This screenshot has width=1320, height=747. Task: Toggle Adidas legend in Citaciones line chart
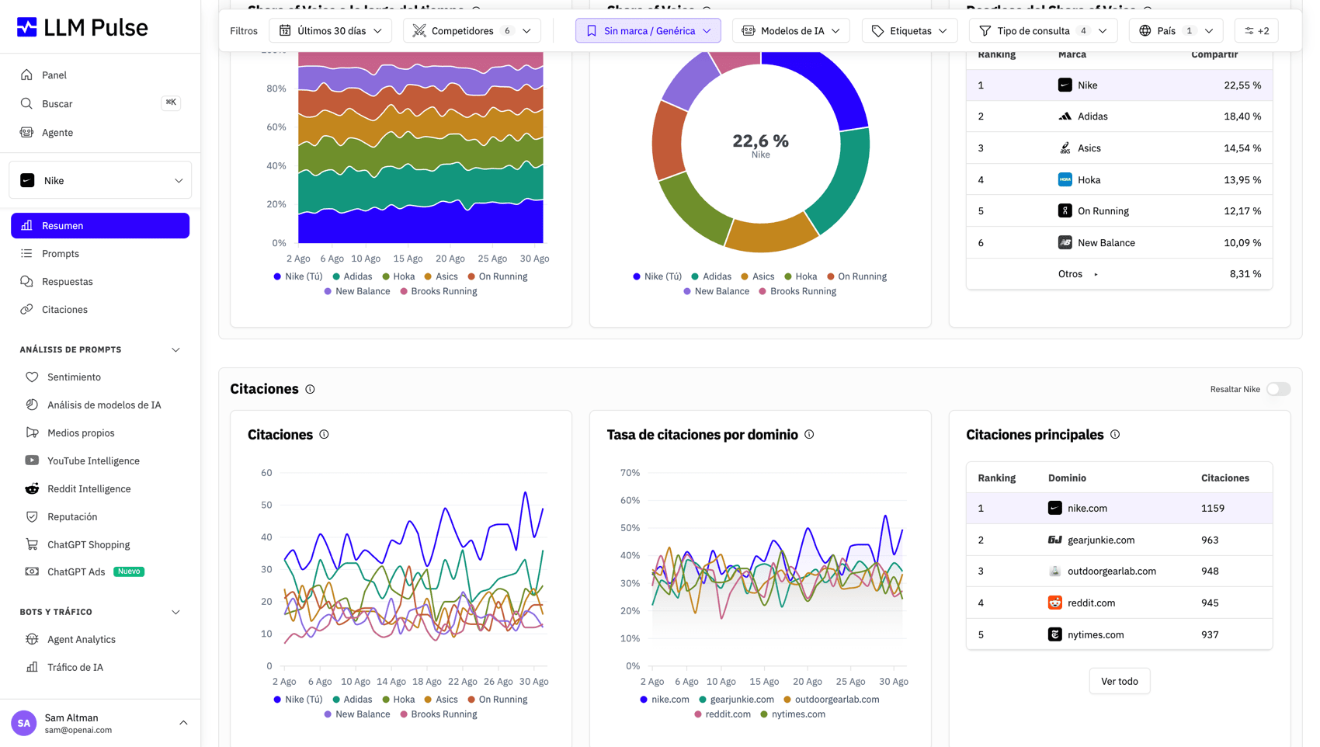[352, 700]
